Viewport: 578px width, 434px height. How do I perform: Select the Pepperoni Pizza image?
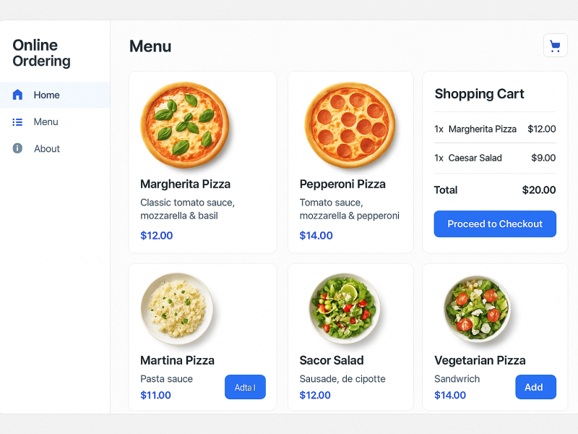(350, 125)
